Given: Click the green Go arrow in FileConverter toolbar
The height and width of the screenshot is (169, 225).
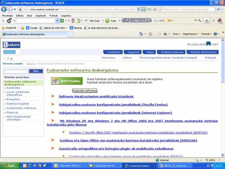Looking at the screenshot, I should (62, 21).
